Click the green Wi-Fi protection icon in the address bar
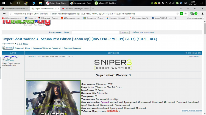The width and height of the screenshot is (206, 115). [182, 14]
